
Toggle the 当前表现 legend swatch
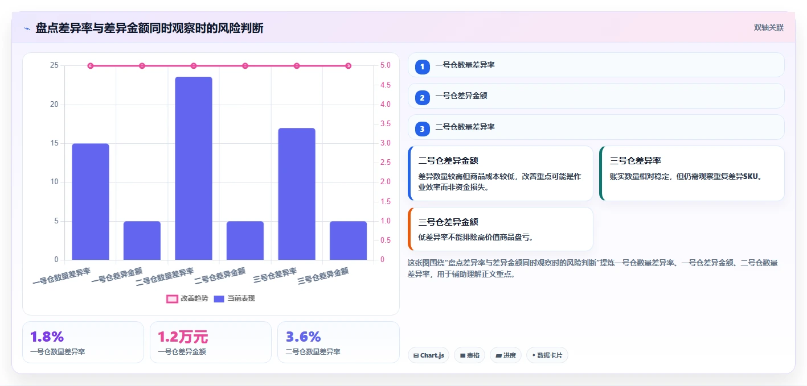(x=219, y=298)
